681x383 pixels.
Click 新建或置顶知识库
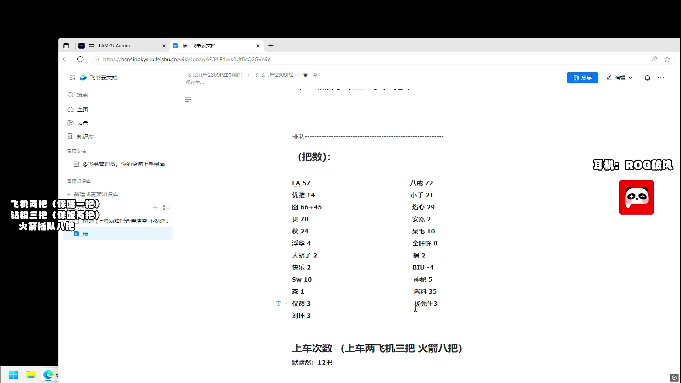tap(93, 194)
